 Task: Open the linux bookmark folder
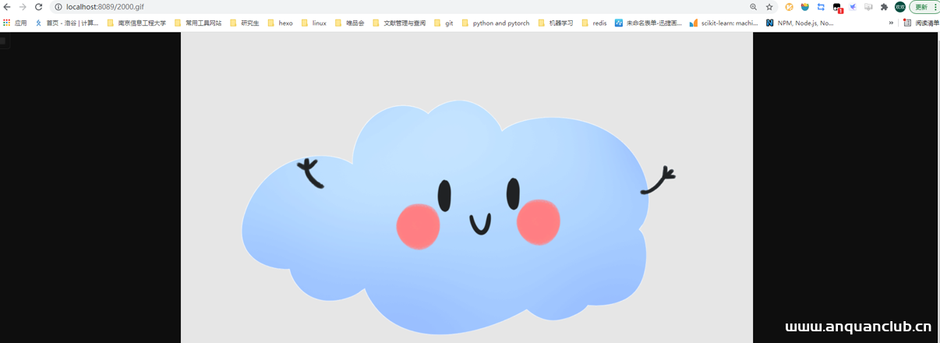(314, 23)
